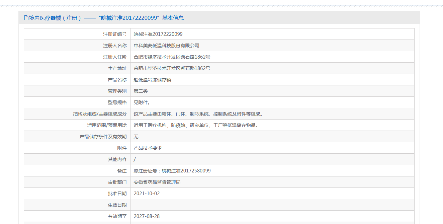Click the title 境内医疗器械（注册）基本信息
The width and height of the screenshot is (443, 224).
(x=106, y=18)
